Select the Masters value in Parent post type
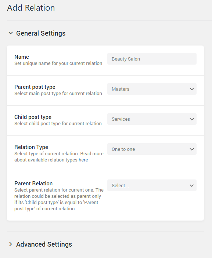212x258 pixels. 121,89
